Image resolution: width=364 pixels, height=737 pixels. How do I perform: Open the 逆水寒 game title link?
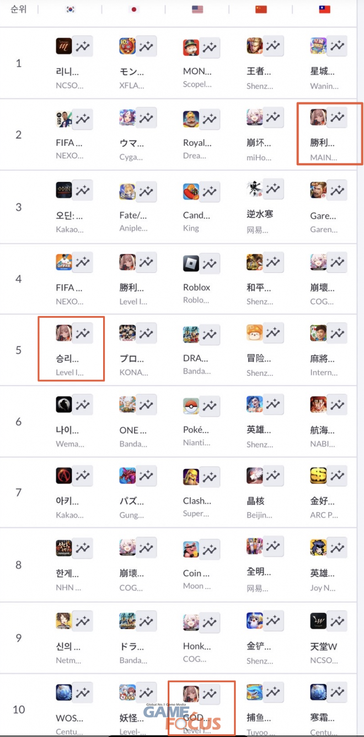pos(260,214)
